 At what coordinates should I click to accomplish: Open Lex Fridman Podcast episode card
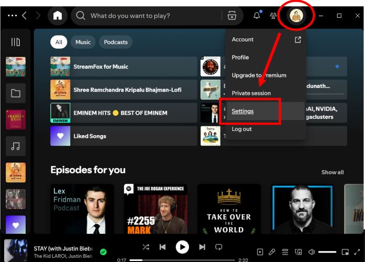tap(82, 209)
